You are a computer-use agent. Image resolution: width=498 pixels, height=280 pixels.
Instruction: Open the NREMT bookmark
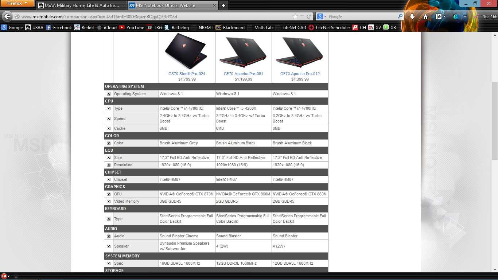tap(202, 27)
